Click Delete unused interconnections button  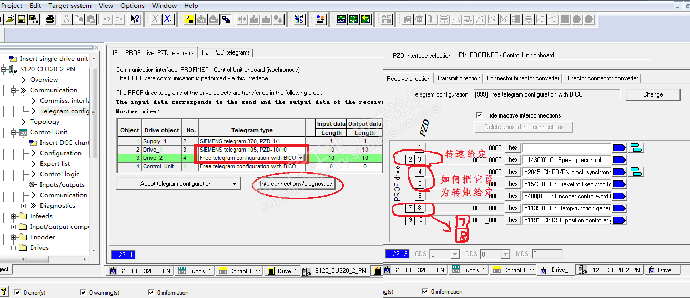pos(524,127)
